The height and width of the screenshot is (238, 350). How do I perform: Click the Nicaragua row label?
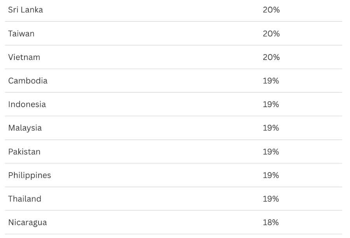[x=28, y=222]
